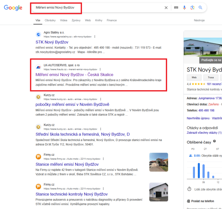Screen dimensions: 222x209
Task: Open 'pobočky měření emisí v Novém Bydžově' link
Action: point(72,104)
